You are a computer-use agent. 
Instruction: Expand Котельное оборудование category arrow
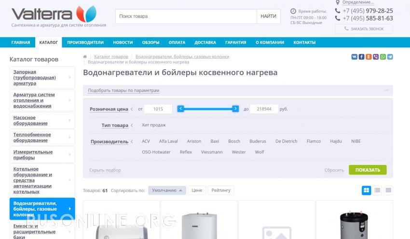click(70, 180)
